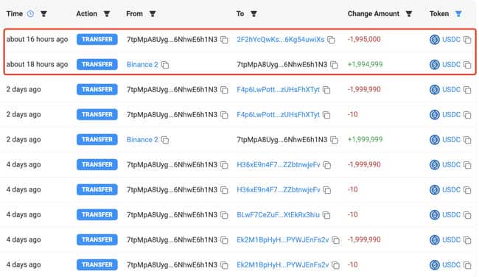Copy the 2F2hYcQwKs...6Kg54uwiXs address
479x277 pixels.
331,40
